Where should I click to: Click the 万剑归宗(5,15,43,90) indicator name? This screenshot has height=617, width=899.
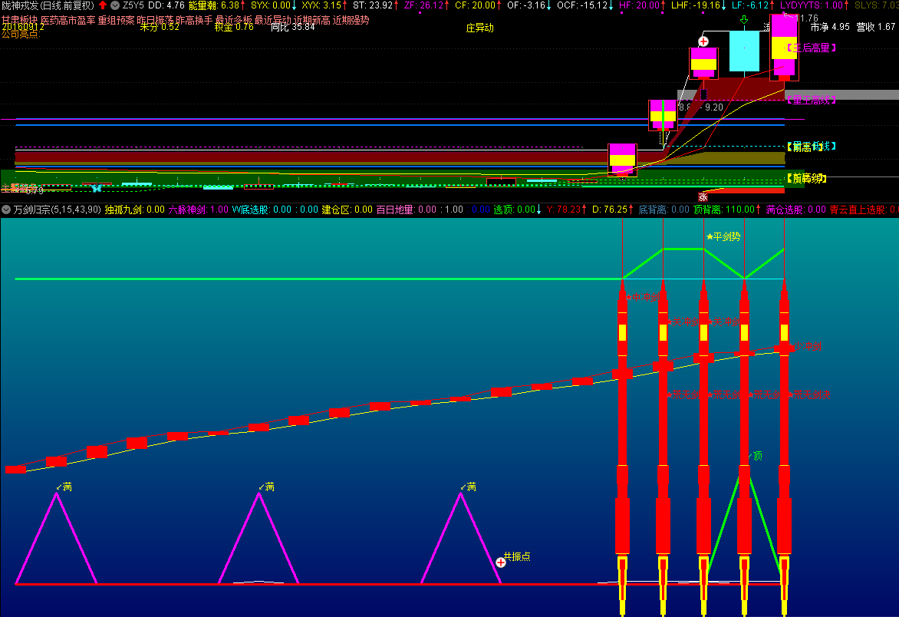coord(58,210)
